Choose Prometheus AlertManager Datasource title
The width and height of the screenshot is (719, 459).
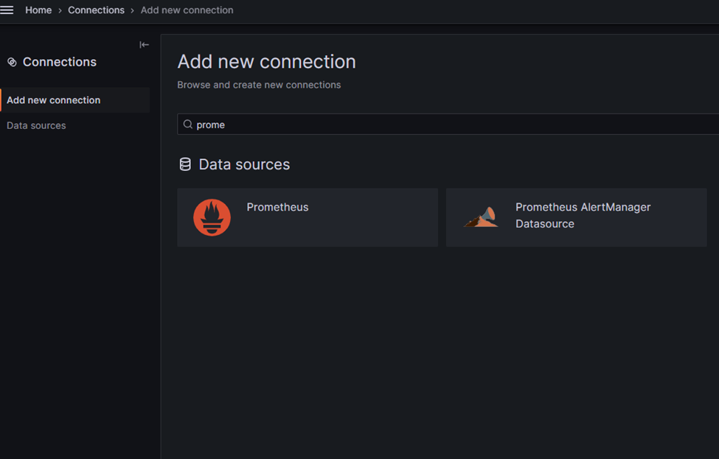583,215
